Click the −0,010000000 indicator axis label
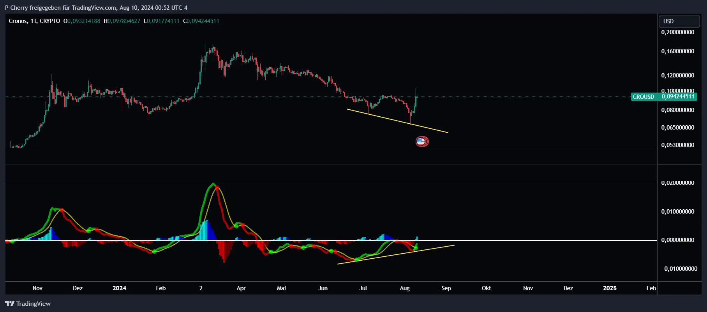Image resolution: width=707 pixels, height=312 pixels. 679,269
